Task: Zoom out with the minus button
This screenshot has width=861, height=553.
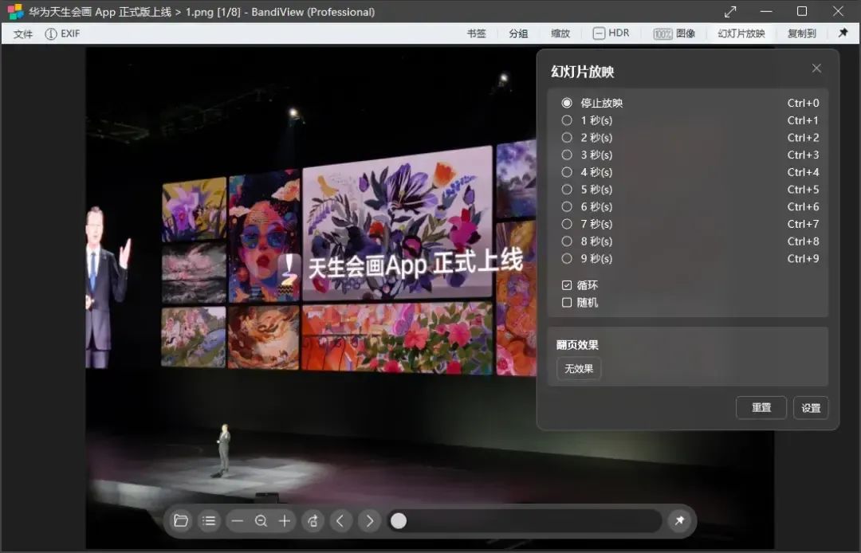Action: 238,520
